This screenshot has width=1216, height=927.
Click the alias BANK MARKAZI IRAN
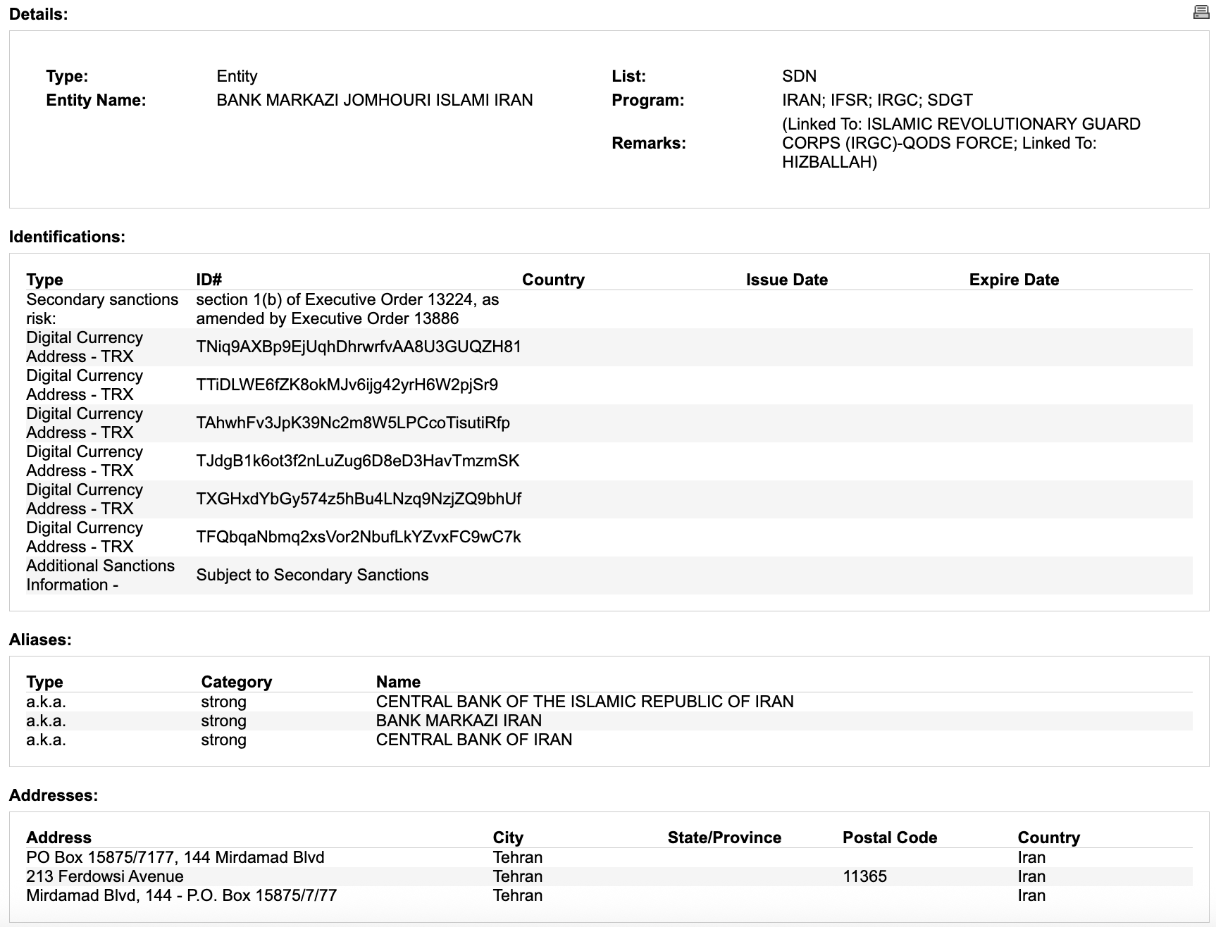tap(459, 721)
